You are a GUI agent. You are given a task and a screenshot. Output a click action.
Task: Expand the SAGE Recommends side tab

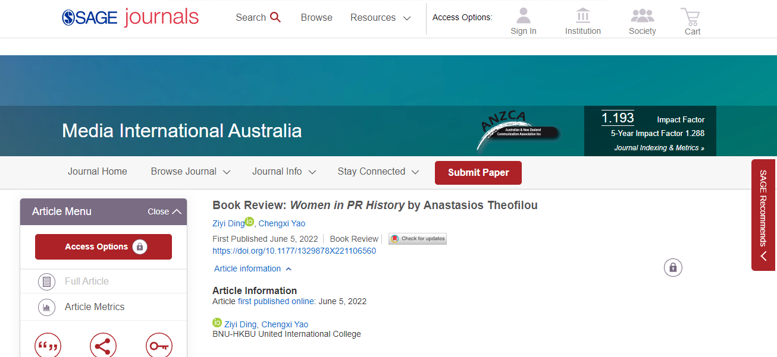click(763, 215)
